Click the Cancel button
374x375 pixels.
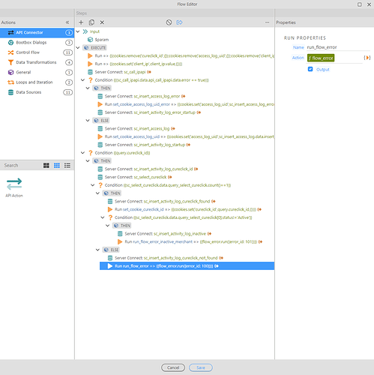(x=173, y=367)
